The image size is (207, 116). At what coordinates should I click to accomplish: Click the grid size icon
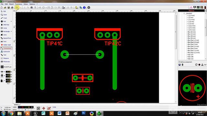[2, 67]
